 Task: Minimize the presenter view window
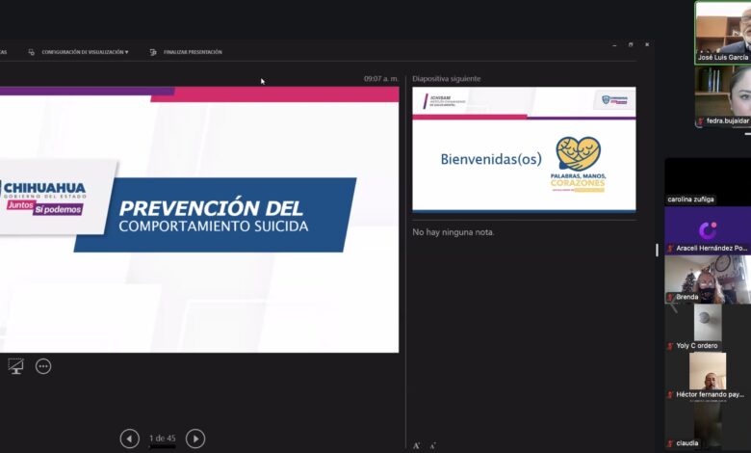[x=614, y=44]
